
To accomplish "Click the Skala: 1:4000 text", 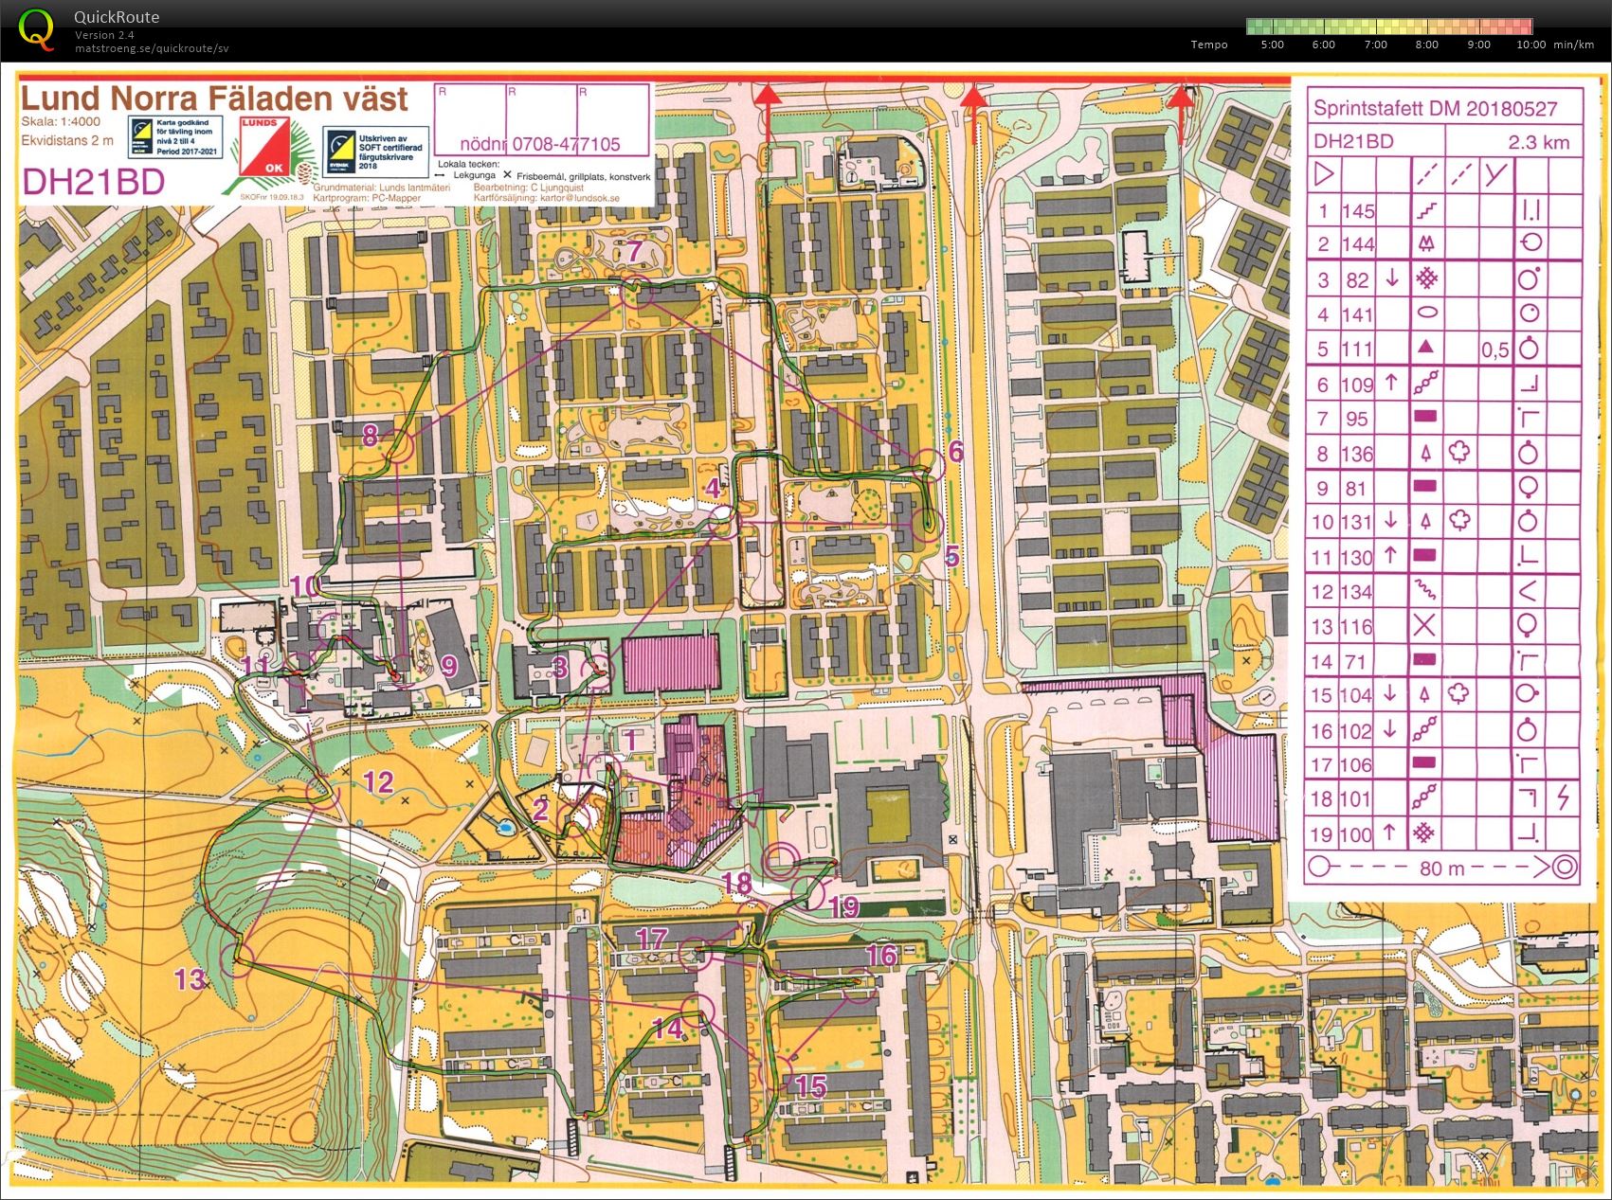I will 61,122.
